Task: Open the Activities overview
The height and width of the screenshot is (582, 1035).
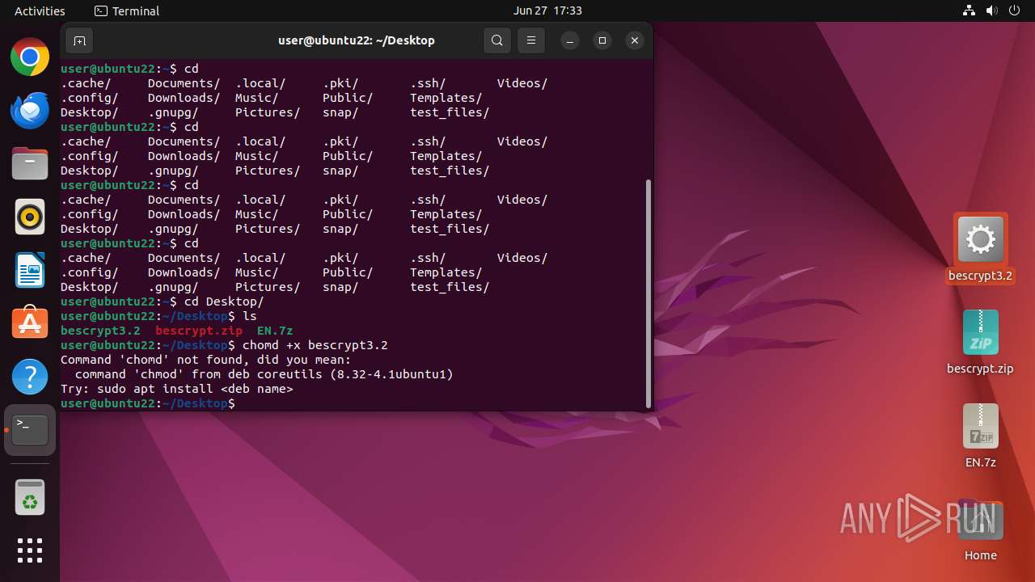Action: click(x=40, y=11)
